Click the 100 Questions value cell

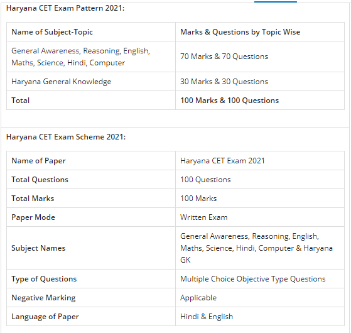pyautogui.click(x=260, y=179)
